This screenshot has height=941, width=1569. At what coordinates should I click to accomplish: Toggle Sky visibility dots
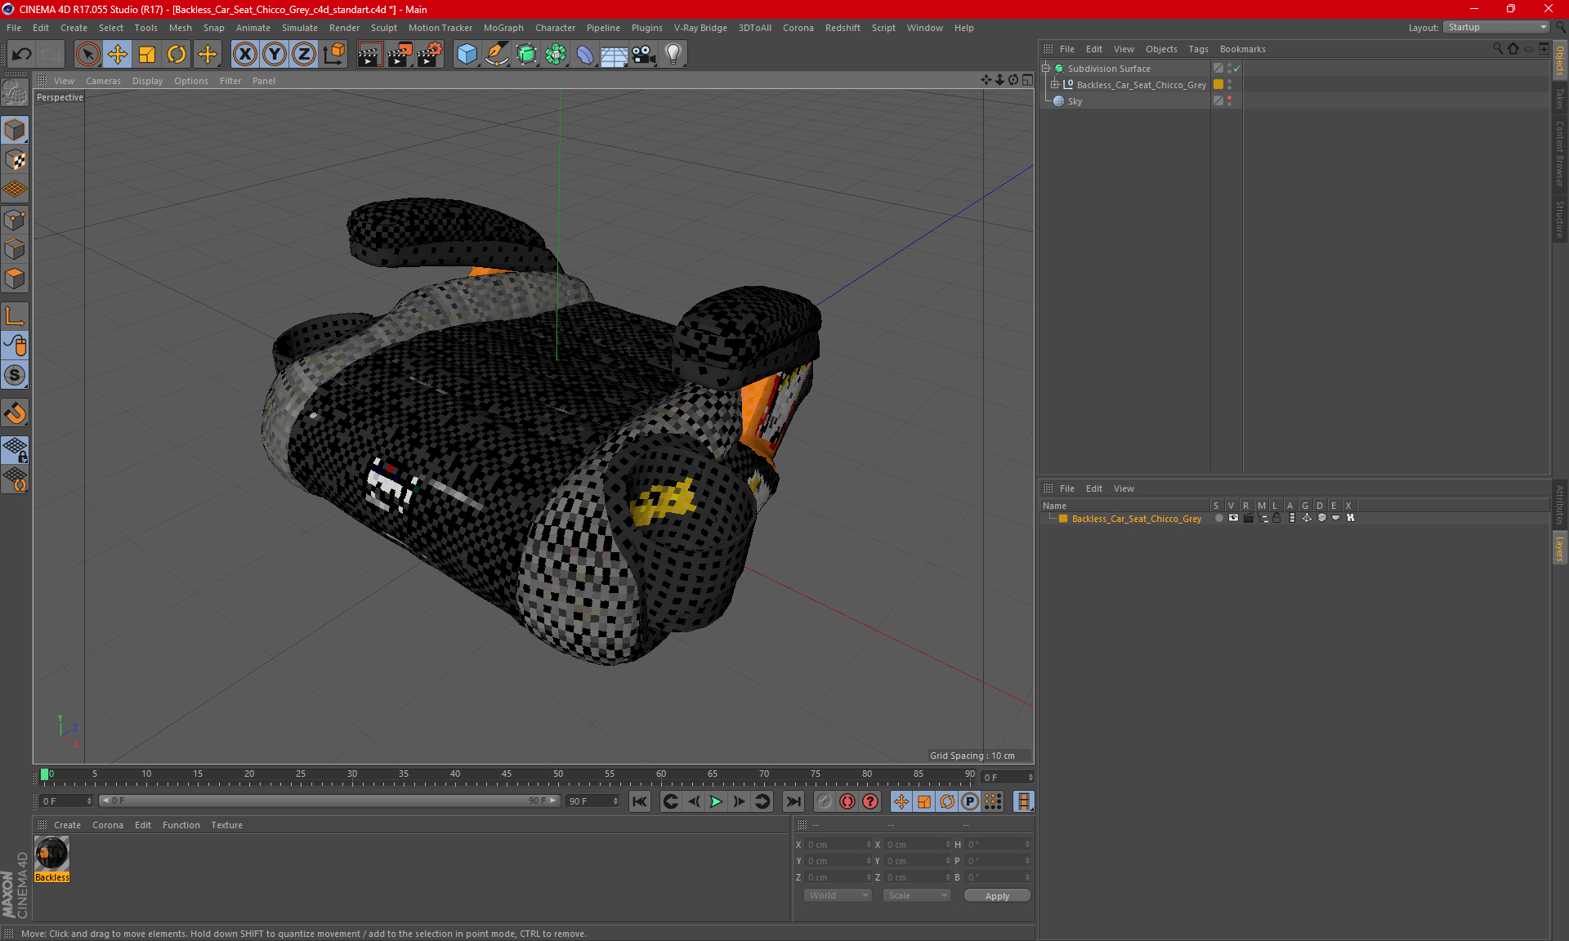point(1229,101)
